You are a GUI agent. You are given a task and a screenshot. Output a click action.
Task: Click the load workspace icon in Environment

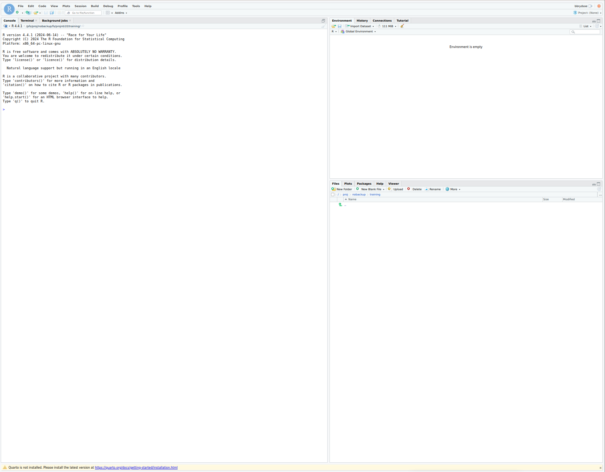tap(334, 26)
